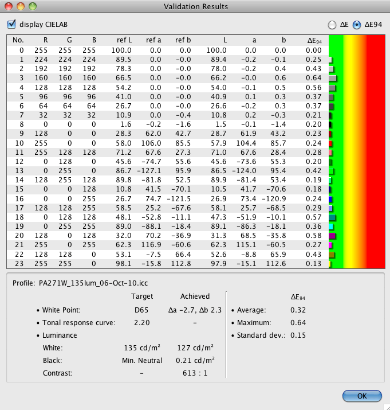This screenshot has width=390, height=410.
Task: Click the No. column header
Action: click(x=18, y=40)
